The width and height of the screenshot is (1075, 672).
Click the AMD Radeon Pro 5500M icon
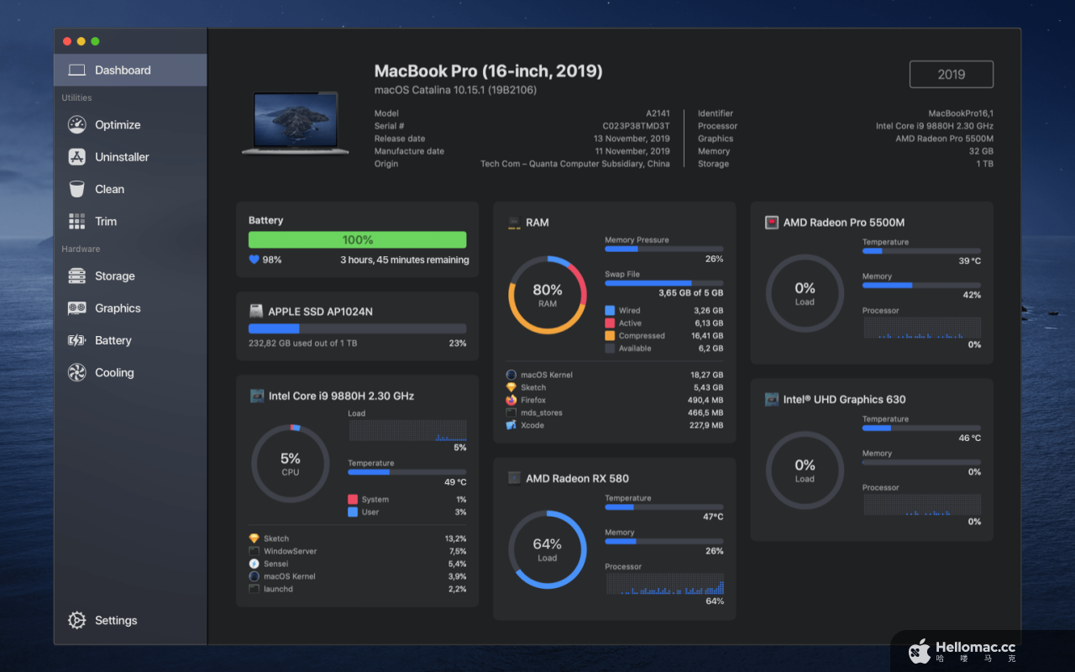pos(771,223)
